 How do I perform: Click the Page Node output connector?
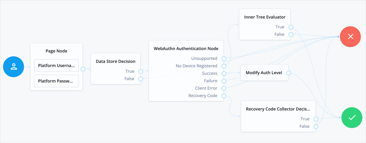(x=83, y=69)
